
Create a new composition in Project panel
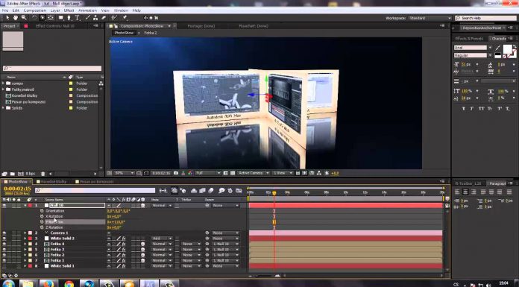coord(21,174)
